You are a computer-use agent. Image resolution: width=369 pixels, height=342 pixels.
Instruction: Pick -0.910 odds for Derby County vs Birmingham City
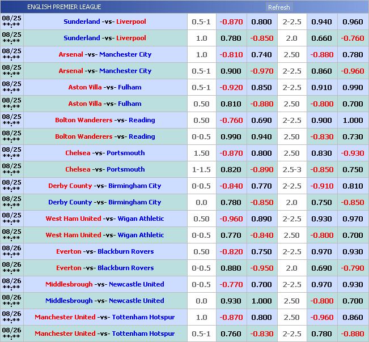pyautogui.click(x=321, y=186)
